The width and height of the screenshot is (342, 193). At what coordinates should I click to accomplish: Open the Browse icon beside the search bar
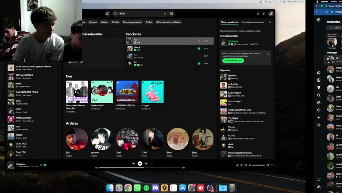172,13
